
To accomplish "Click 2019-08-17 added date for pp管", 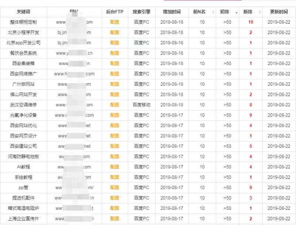I will click(172, 188).
